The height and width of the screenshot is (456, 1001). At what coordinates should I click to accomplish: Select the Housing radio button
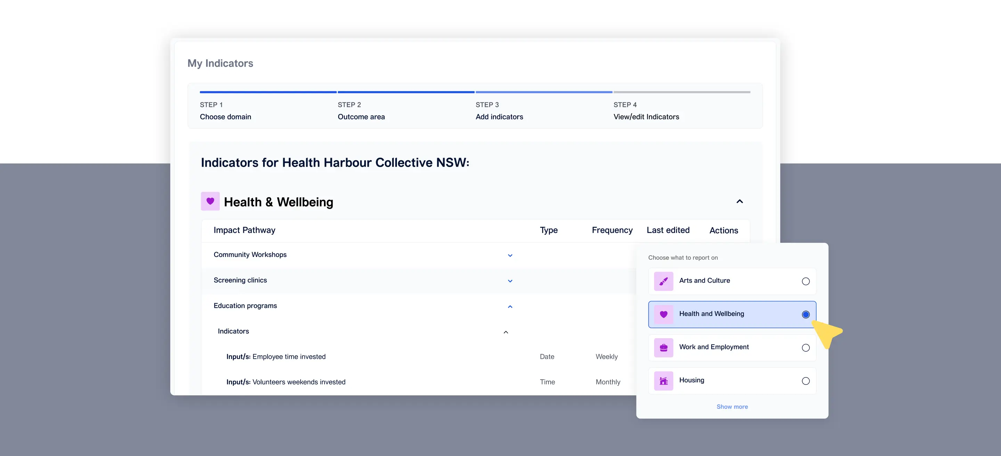click(x=806, y=381)
